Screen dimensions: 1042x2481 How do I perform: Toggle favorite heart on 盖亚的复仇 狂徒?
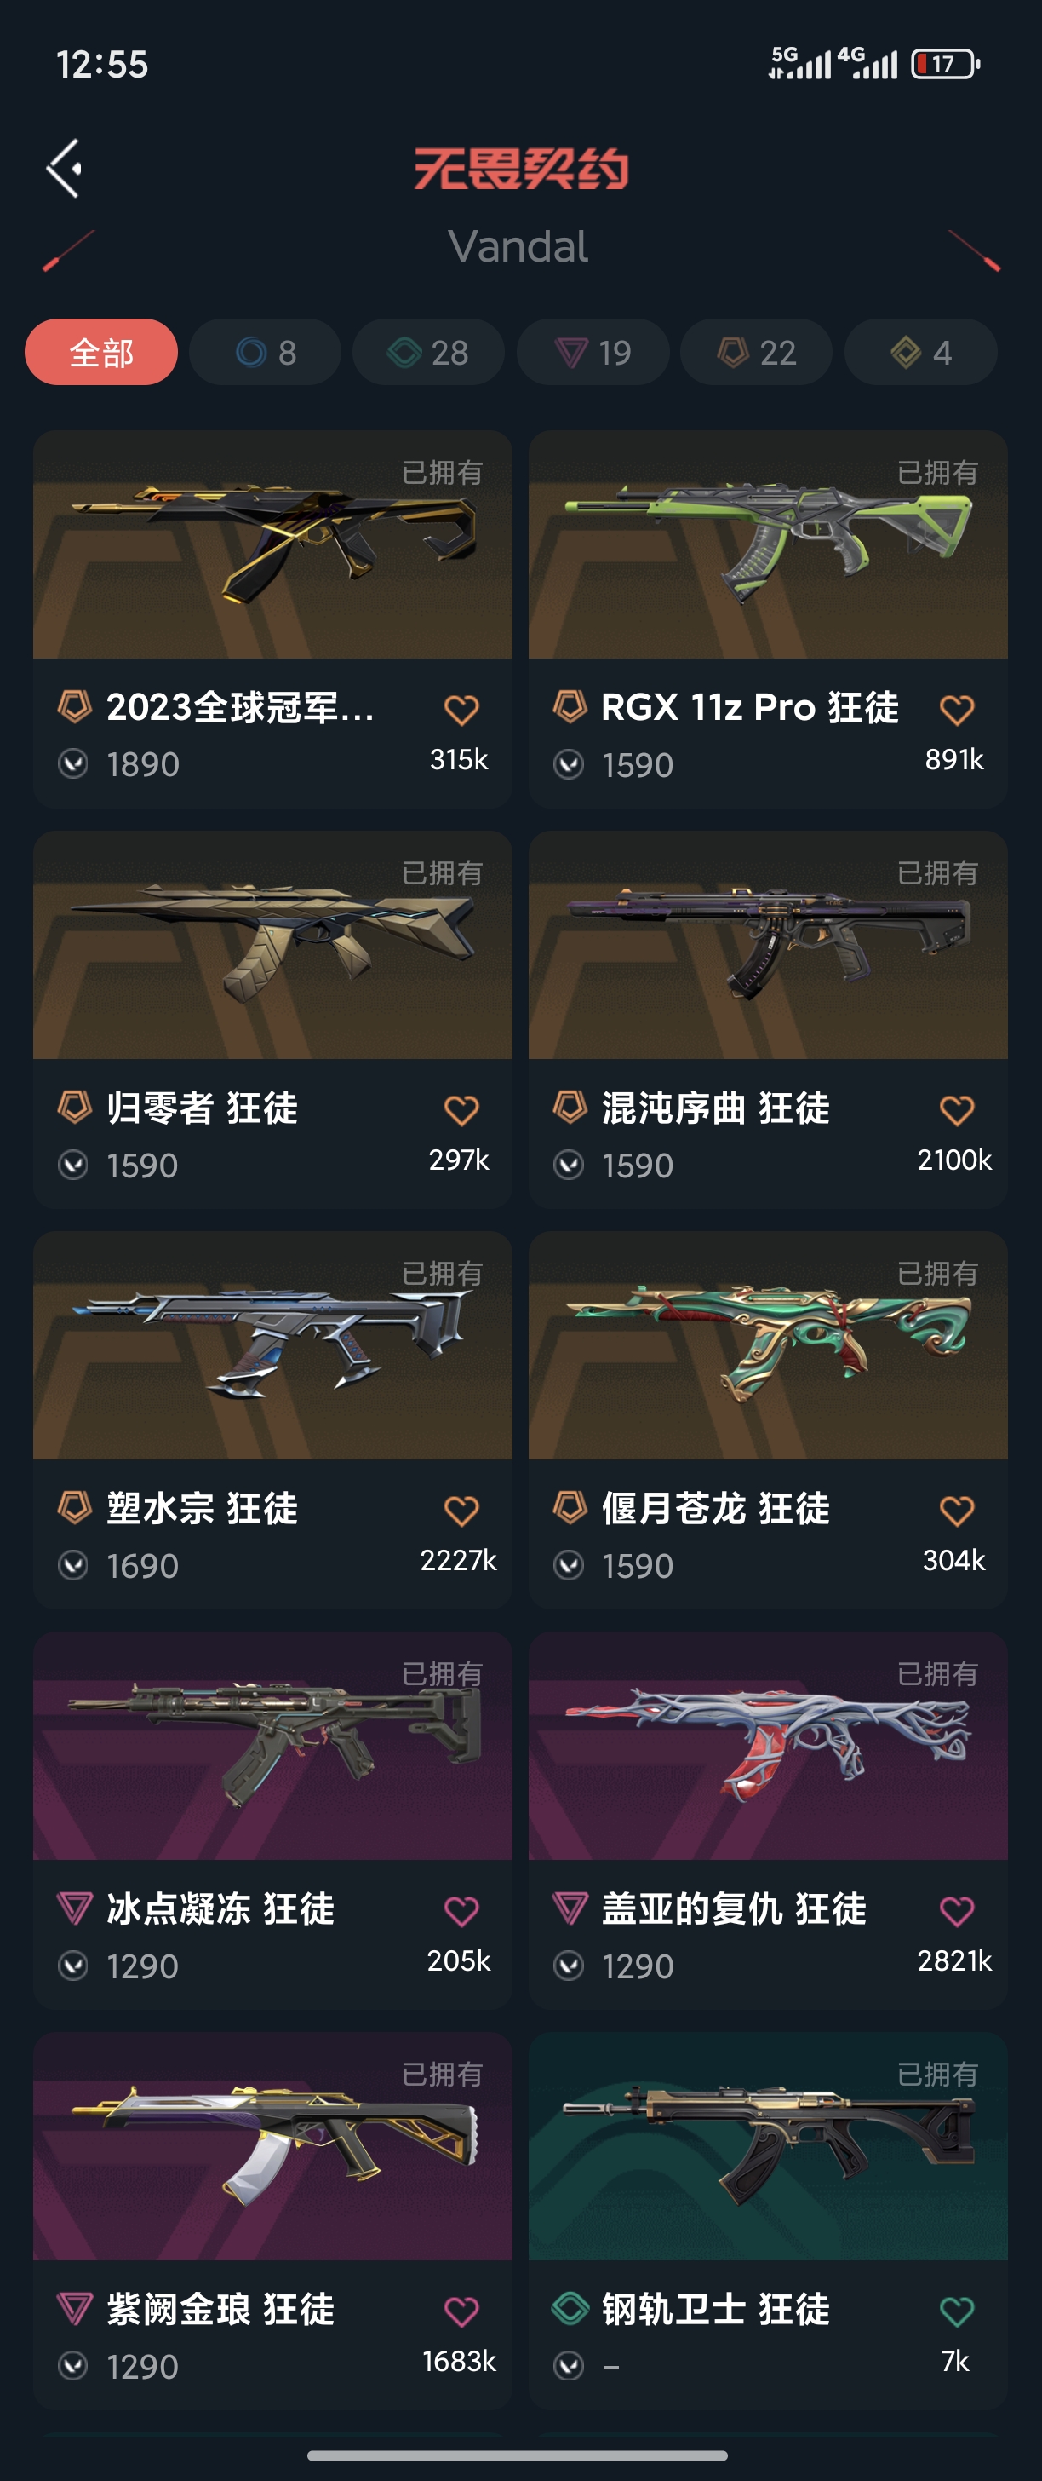(x=956, y=1911)
